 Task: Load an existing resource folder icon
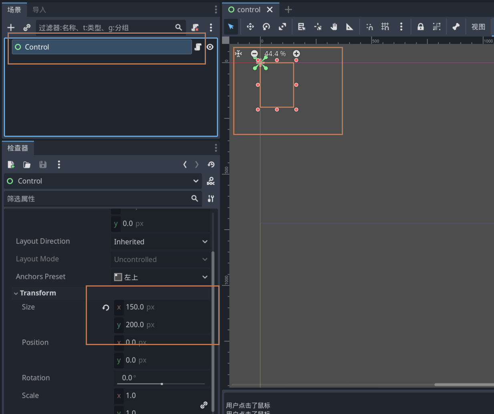pos(27,164)
